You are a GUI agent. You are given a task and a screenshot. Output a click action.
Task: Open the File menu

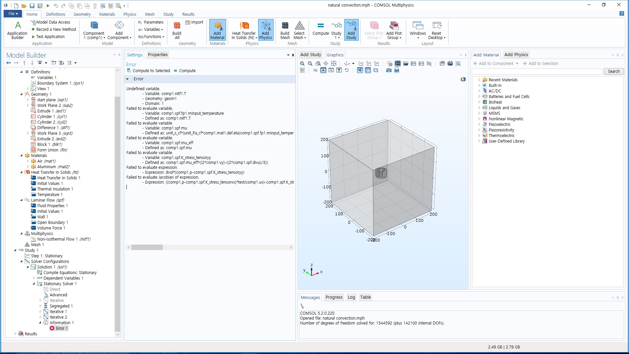point(13,14)
